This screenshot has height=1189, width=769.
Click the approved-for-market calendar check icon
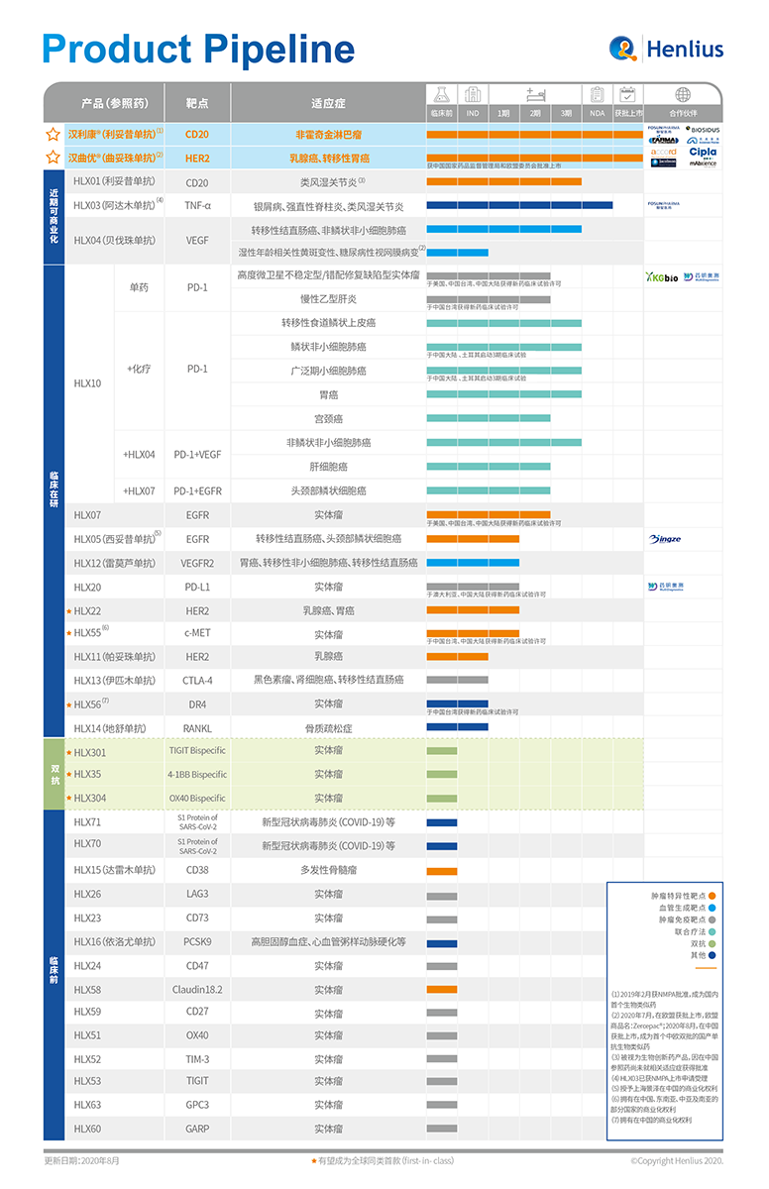627,95
